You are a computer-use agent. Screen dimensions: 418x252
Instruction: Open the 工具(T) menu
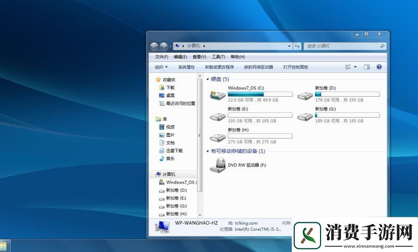(218, 57)
